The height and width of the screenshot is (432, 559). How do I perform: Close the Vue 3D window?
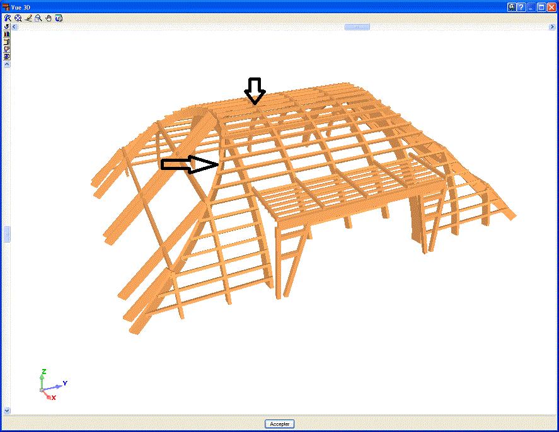tap(551, 7)
